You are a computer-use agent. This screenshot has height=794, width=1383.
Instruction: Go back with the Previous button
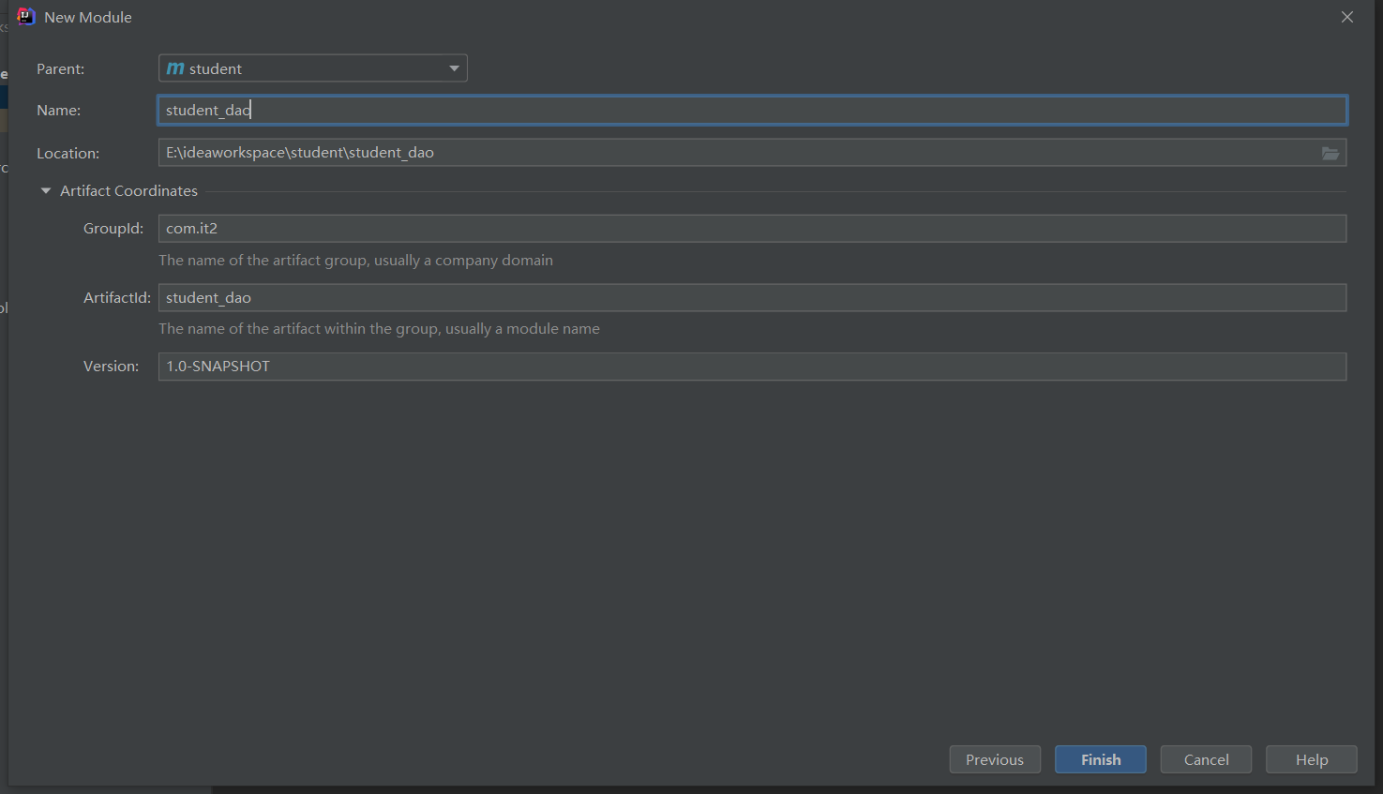[995, 759]
